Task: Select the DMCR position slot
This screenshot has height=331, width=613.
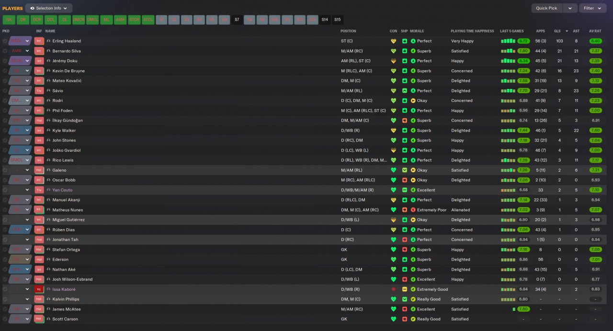Action: 79,20
